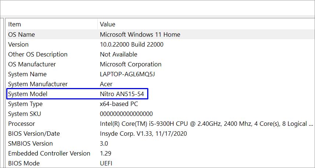Click the Nitro AN515-54 value
Screen dimensions: 315x168
[122, 94]
